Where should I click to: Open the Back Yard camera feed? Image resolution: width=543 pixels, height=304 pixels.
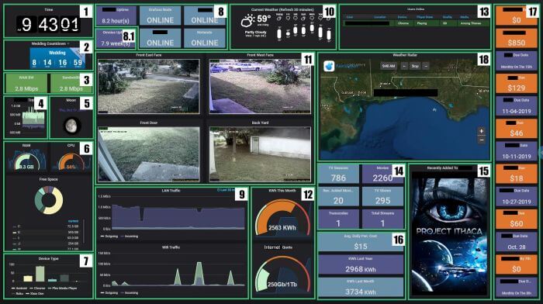point(260,154)
